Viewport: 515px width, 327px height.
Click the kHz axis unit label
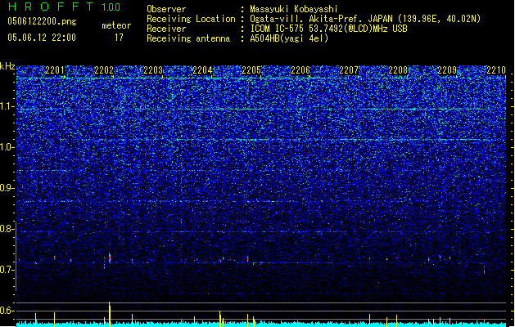7,66
